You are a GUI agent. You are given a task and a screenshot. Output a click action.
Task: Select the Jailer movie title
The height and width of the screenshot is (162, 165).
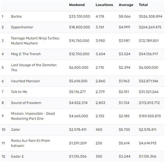click(x=16, y=130)
